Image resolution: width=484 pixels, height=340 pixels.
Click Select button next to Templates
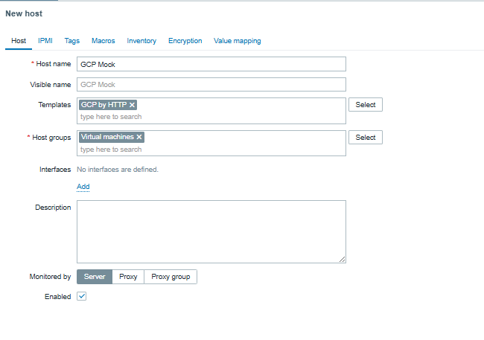365,105
